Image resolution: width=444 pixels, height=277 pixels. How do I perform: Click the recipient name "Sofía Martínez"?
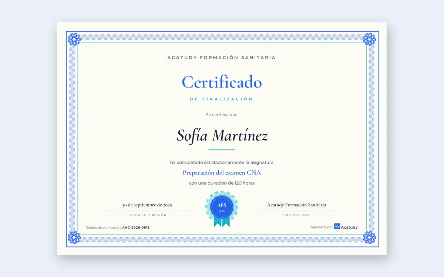tap(222, 136)
